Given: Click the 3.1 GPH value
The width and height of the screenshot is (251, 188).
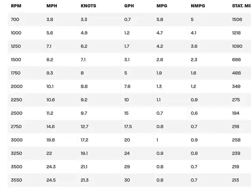Looking at the screenshot, I should pyautogui.click(x=127, y=60).
